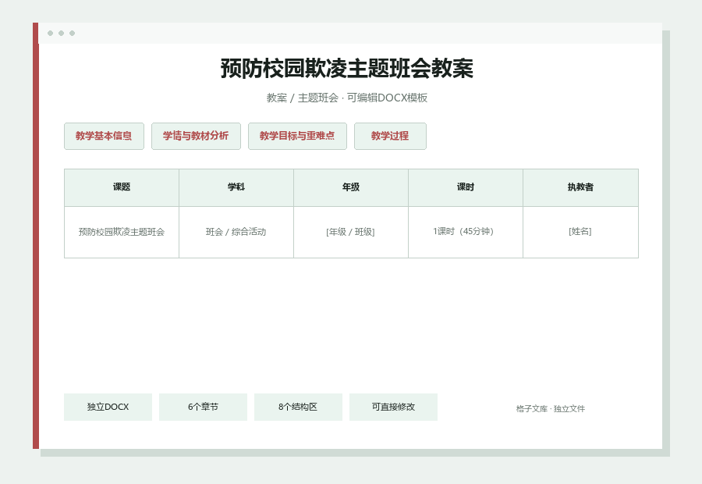Click the 课时 column header
Image resolution: width=702 pixels, height=484 pixels.
465,187
